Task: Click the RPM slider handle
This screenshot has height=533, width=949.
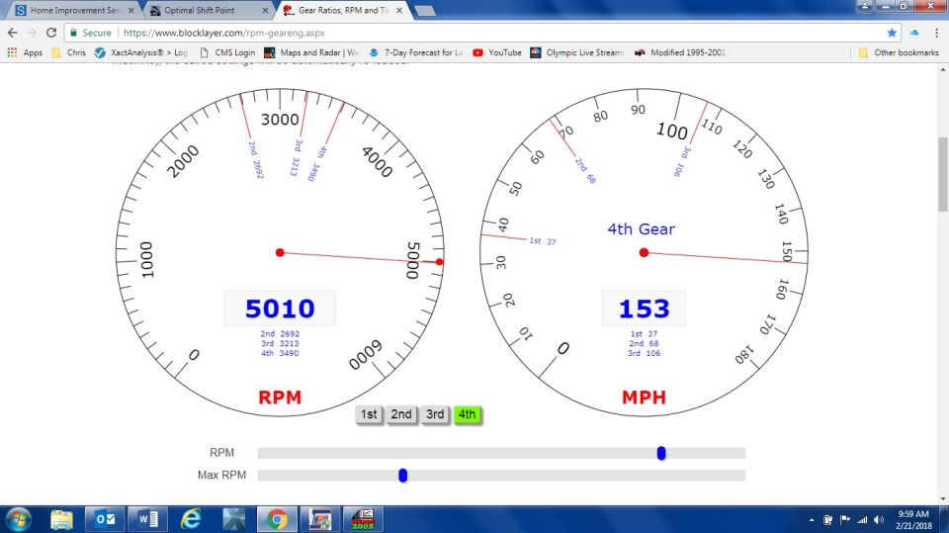Action: point(661,453)
